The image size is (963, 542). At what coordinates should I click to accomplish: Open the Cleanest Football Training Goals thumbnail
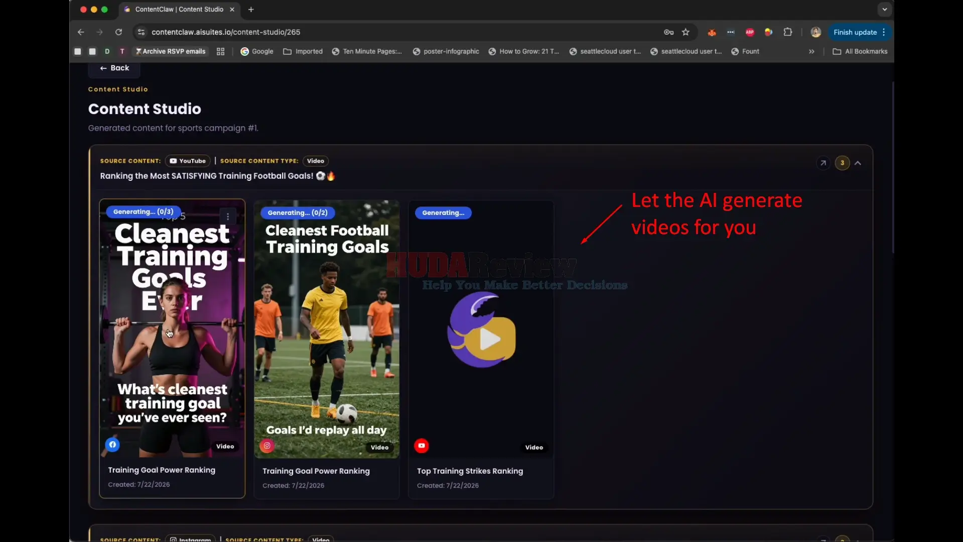(x=327, y=330)
